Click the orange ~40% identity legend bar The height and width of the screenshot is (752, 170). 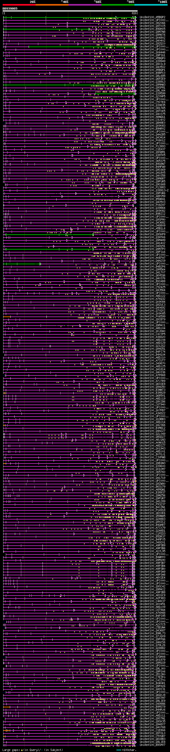pos(52,5)
